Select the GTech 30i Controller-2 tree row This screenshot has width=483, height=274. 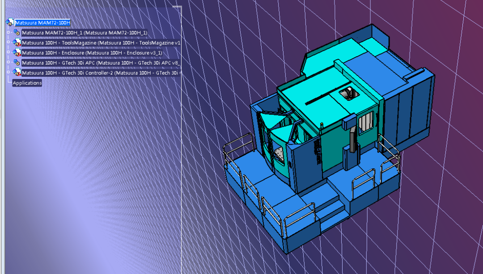[x=101, y=73]
